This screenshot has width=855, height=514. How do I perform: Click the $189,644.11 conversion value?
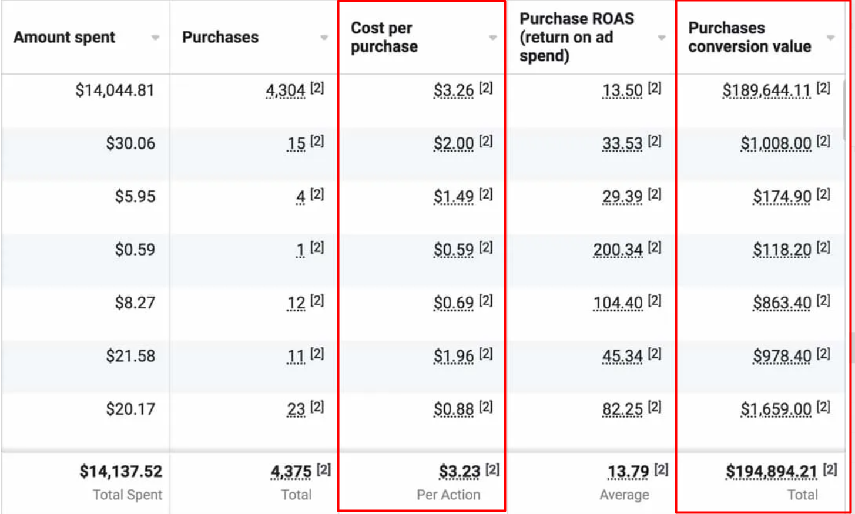[x=766, y=90]
